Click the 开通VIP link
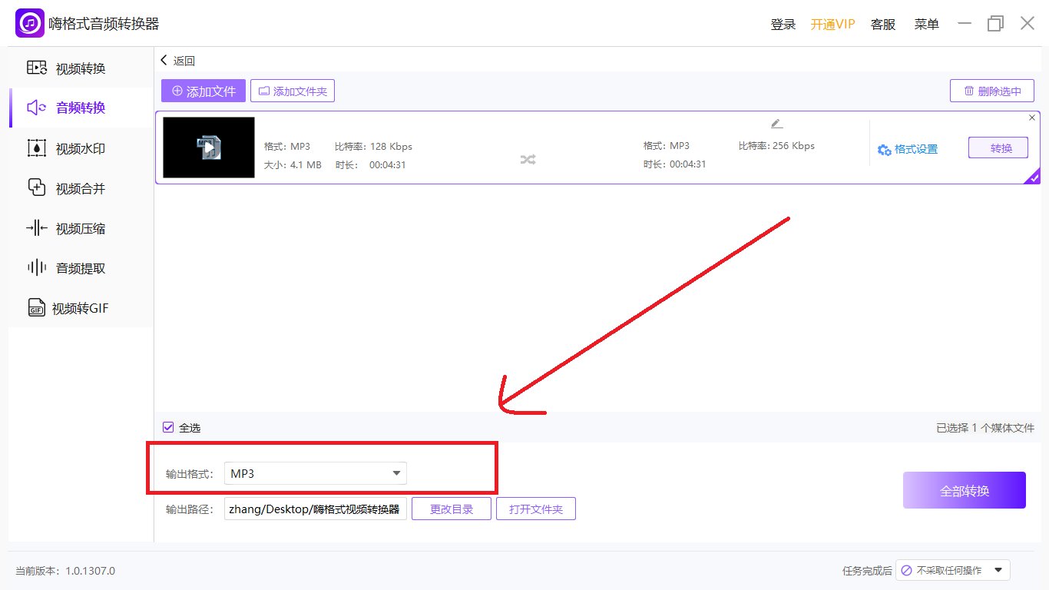The height and width of the screenshot is (590, 1049). coord(832,25)
